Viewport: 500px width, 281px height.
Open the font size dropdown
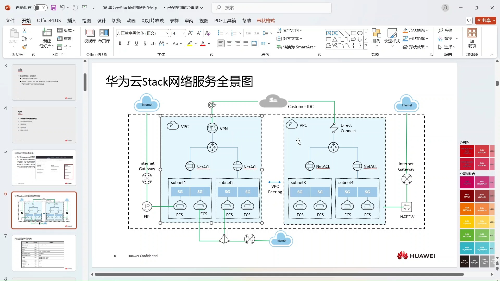[184, 33]
